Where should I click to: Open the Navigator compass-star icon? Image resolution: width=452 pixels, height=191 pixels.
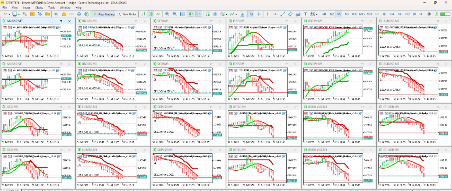pyautogui.click(x=40, y=14)
